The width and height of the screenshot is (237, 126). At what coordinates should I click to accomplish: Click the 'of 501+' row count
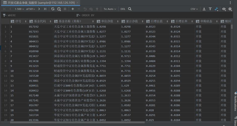30,9
